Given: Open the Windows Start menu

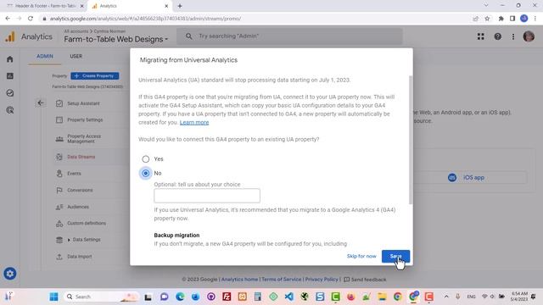Looking at the screenshot, I should (53, 297).
